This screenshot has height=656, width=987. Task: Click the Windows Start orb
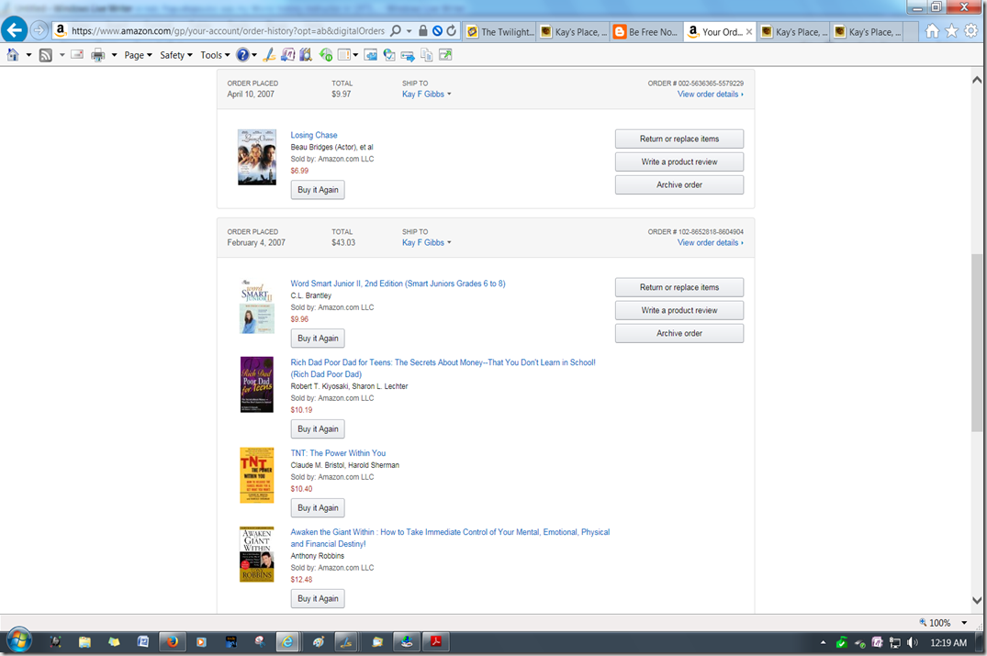pyautogui.click(x=18, y=641)
